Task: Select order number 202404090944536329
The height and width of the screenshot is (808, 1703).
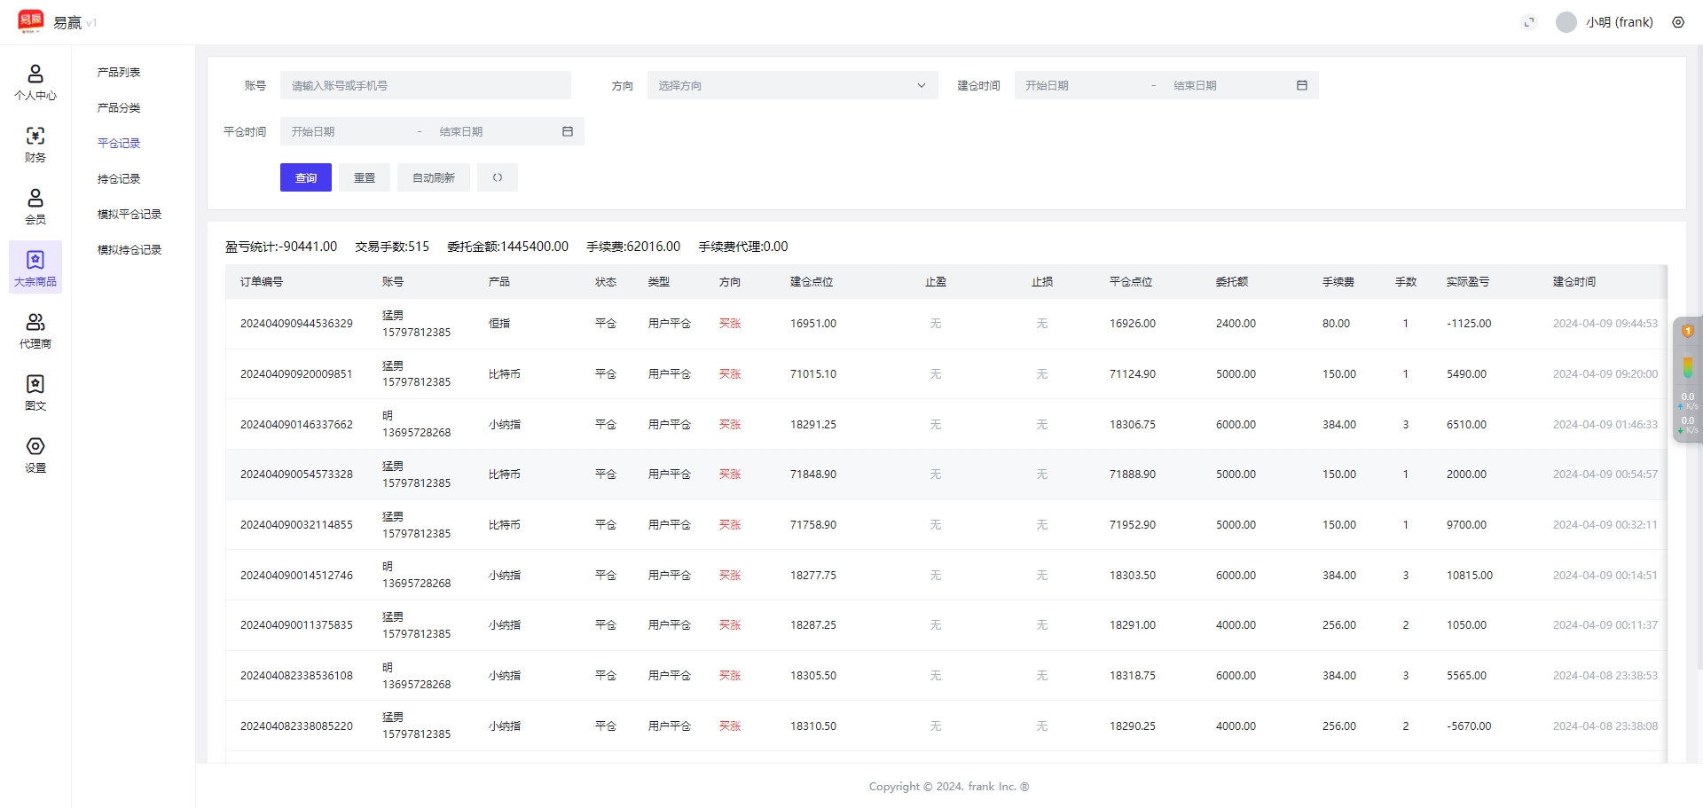Action: click(296, 324)
